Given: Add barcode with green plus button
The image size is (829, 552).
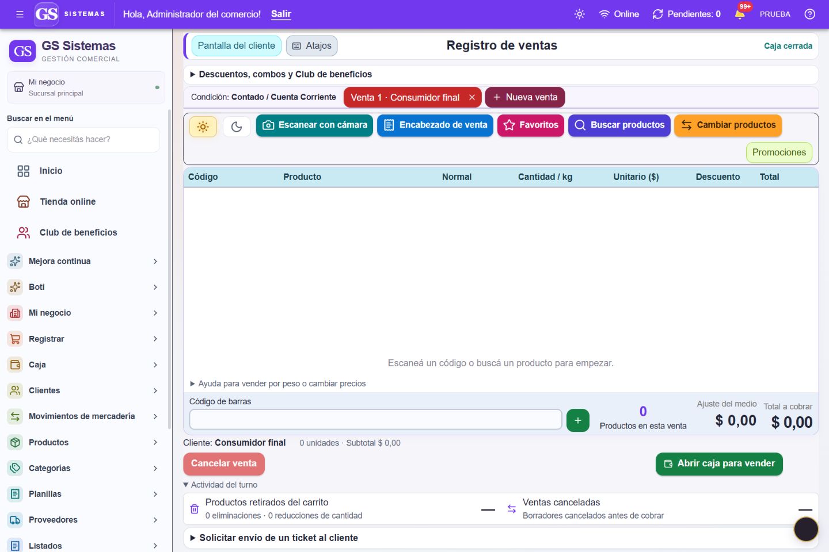Looking at the screenshot, I should click(x=578, y=420).
